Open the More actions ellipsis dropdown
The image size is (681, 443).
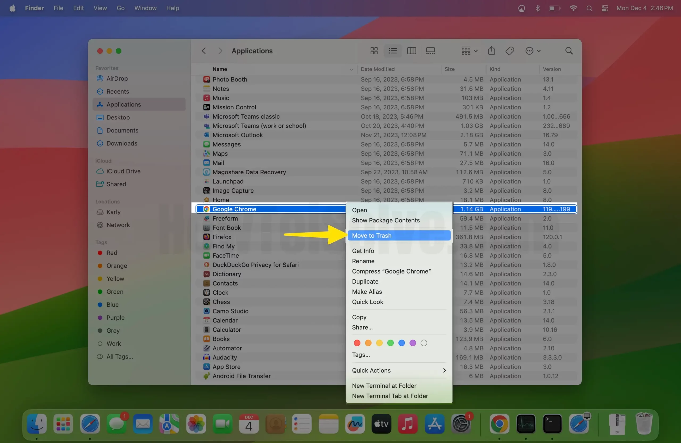click(x=533, y=51)
